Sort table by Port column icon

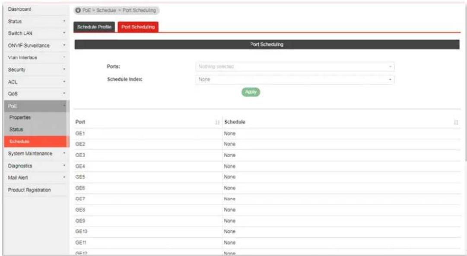tap(217, 122)
